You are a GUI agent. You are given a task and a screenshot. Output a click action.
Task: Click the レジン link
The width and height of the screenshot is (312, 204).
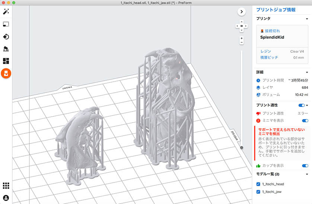click(265, 51)
